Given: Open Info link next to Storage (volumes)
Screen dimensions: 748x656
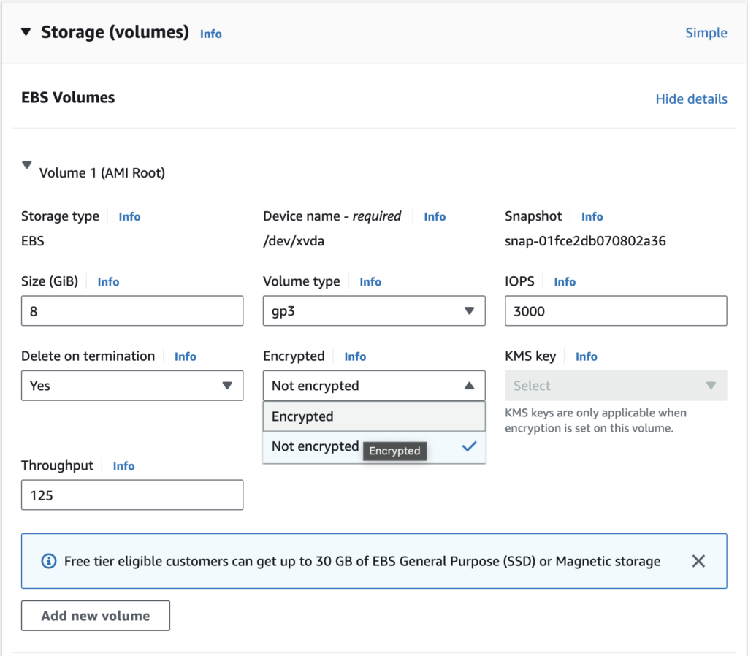Looking at the screenshot, I should pos(210,34).
